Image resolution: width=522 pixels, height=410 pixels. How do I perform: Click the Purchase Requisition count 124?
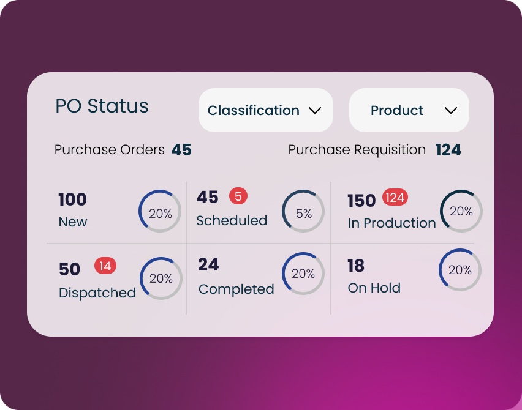coord(448,150)
